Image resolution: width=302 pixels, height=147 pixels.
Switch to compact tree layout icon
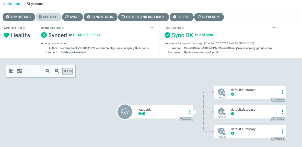(11, 71)
